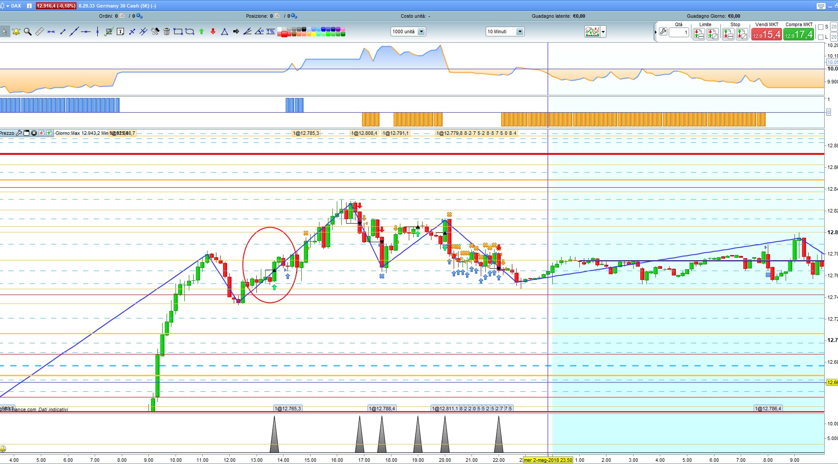
Task: Select the blue diagonal arrow line tool
Action: (x=132, y=31)
